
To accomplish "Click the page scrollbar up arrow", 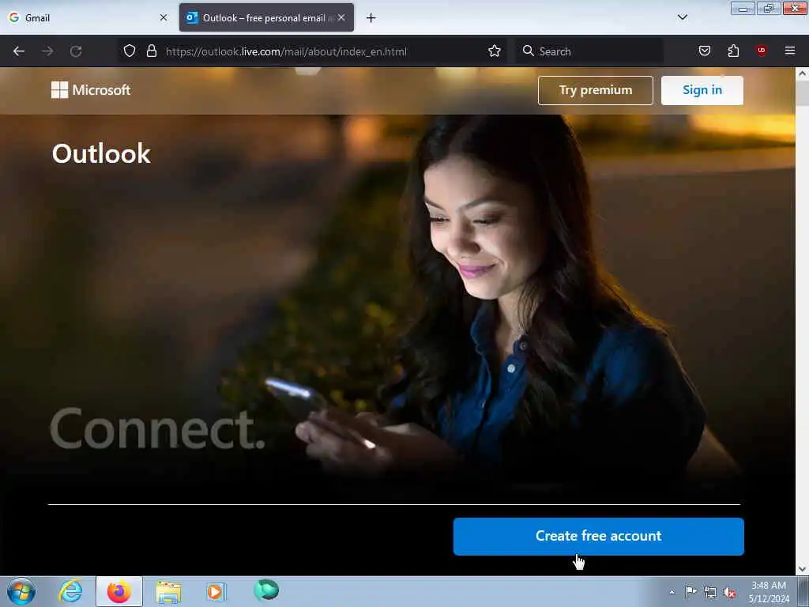I will [x=803, y=74].
